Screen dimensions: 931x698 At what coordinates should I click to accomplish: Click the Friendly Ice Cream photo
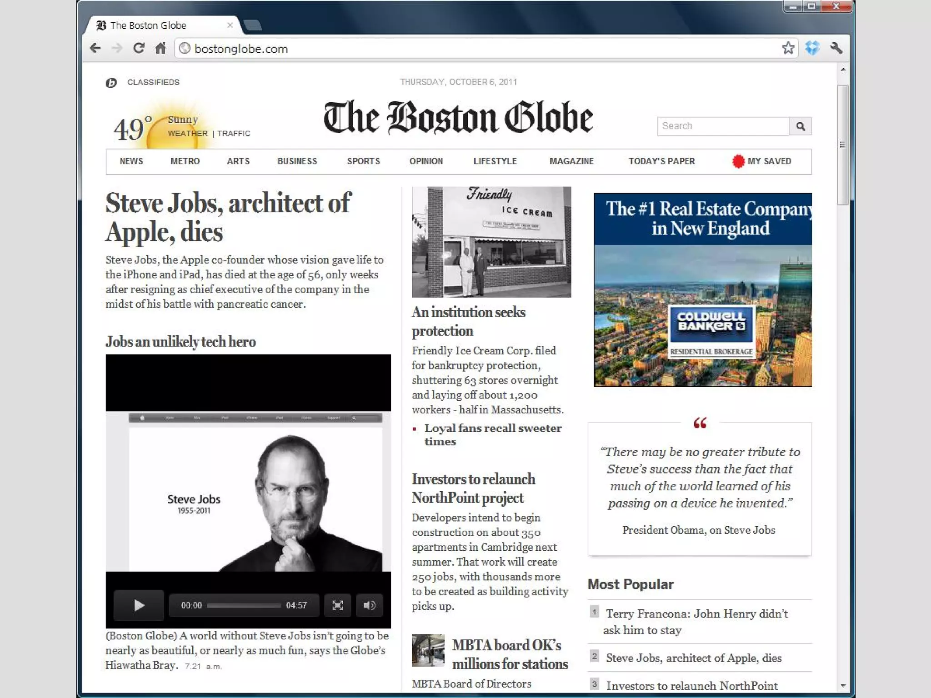pos(491,242)
